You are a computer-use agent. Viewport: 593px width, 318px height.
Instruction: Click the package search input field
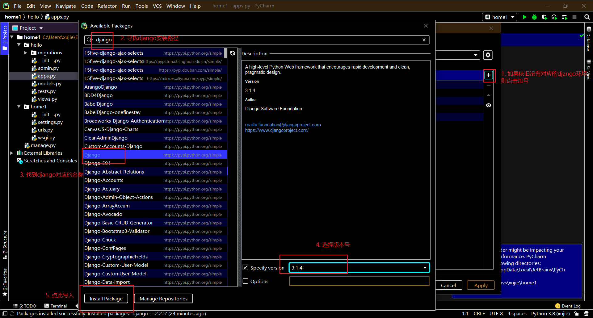pos(256,40)
